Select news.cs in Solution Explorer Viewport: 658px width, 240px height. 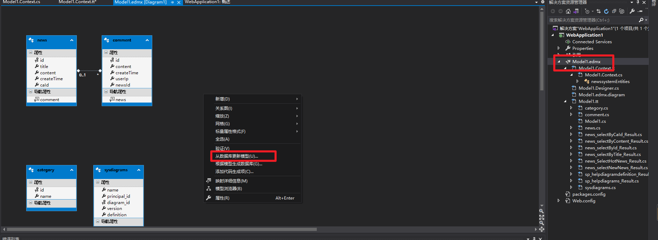(x=593, y=128)
